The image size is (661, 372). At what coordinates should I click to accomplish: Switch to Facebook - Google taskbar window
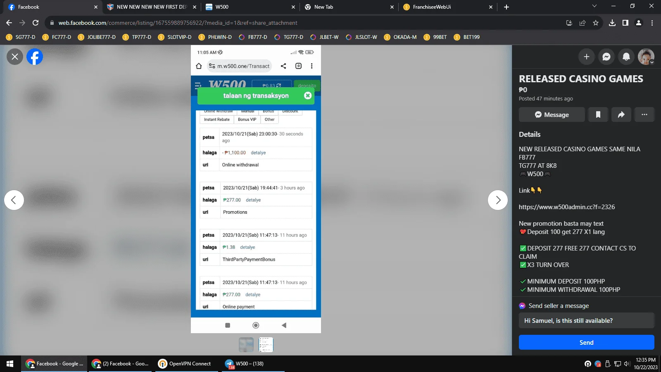pyautogui.click(x=55, y=364)
